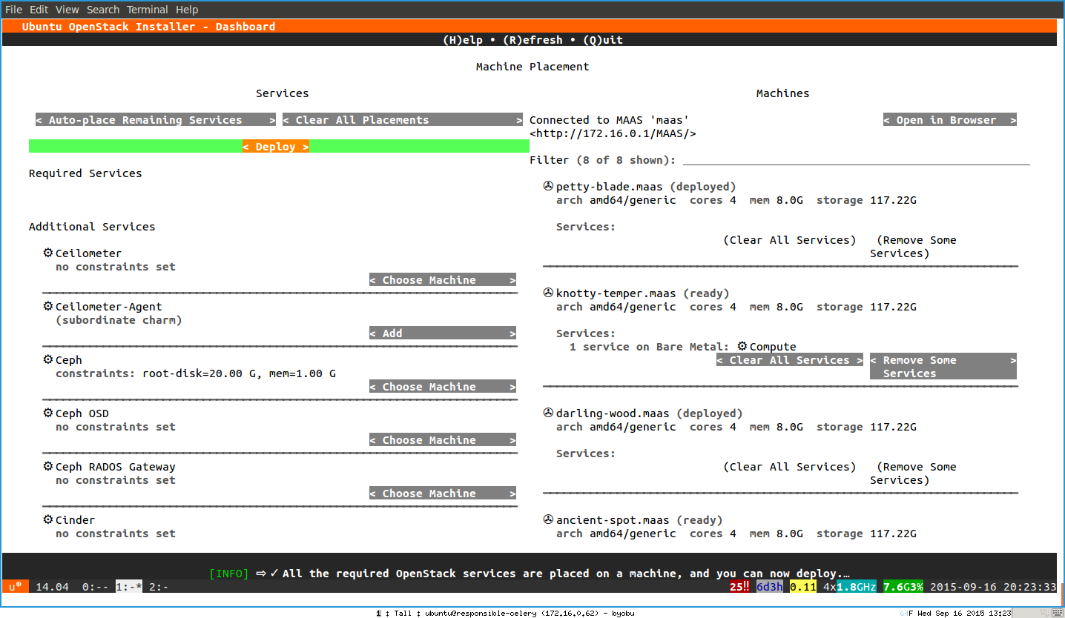The width and height of the screenshot is (1065, 618).
Task: Click the Machine Placement title
Action: pos(532,67)
